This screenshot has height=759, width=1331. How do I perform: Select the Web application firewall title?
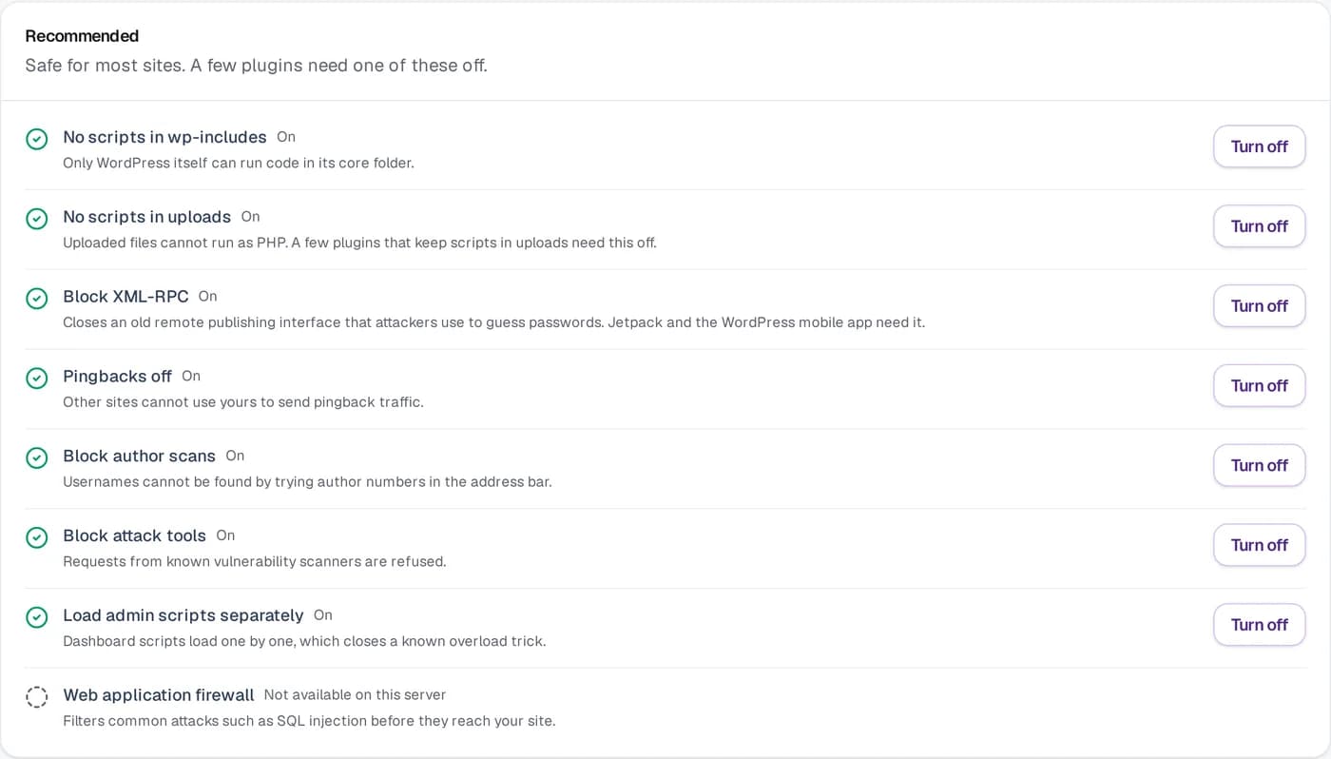(159, 695)
